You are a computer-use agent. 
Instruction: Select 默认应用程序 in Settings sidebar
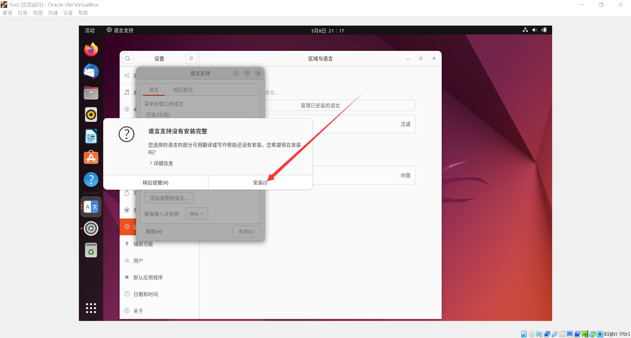pos(159,277)
